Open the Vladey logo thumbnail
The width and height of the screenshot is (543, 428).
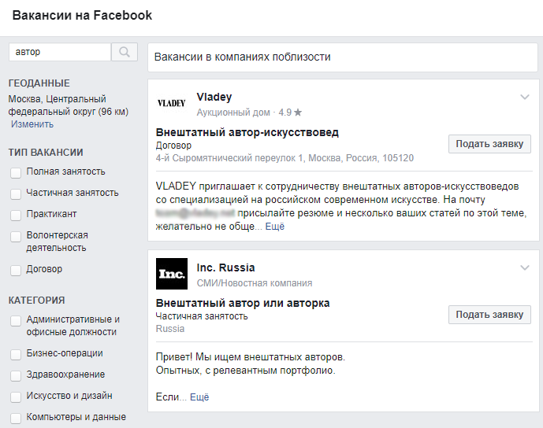point(172,103)
